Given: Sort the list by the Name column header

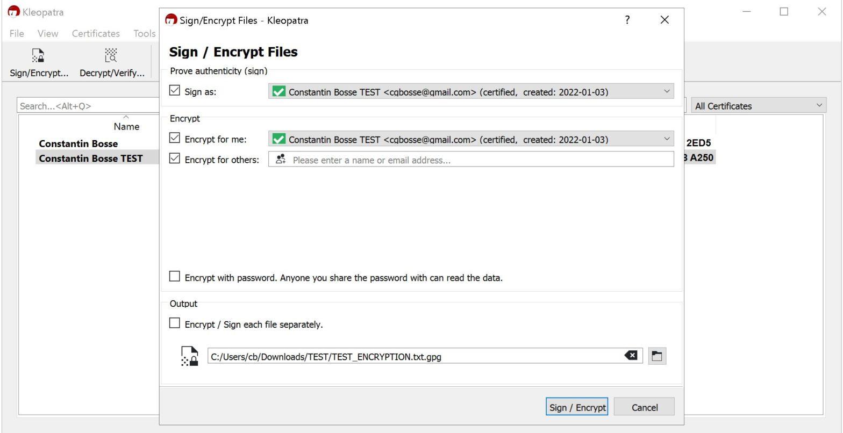Looking at the screenshot, I should (x=126, y=127).
